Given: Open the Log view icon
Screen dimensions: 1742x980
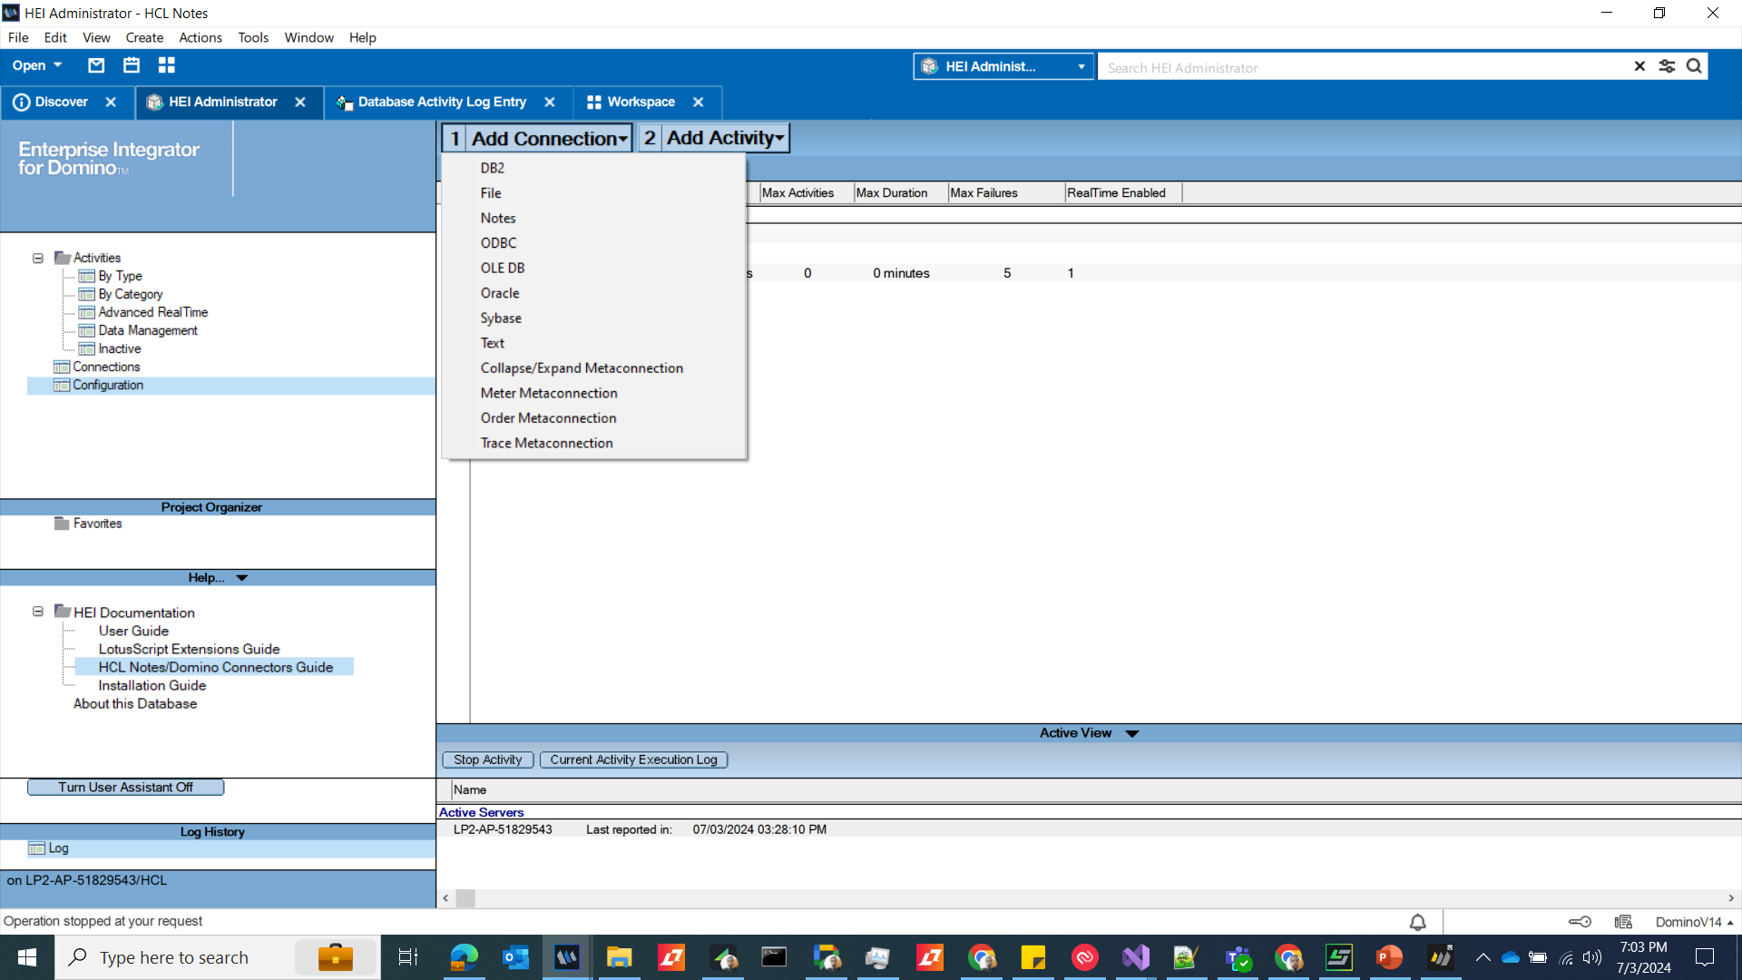Looking at the screenshot, I should tap(36, 848).
